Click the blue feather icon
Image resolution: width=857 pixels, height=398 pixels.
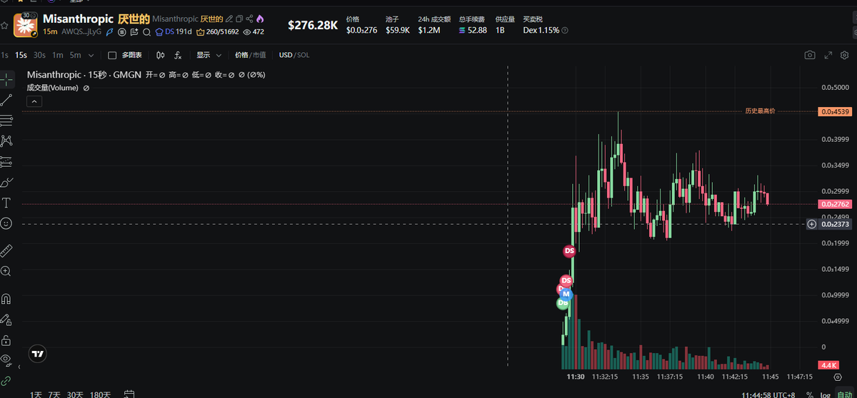tap(110, 32)
